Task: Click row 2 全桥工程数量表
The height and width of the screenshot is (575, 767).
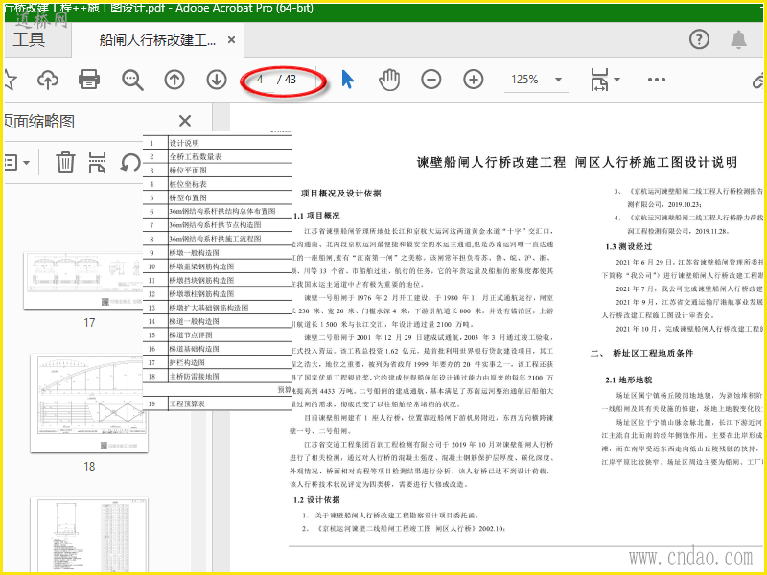Action: (218, 156)
